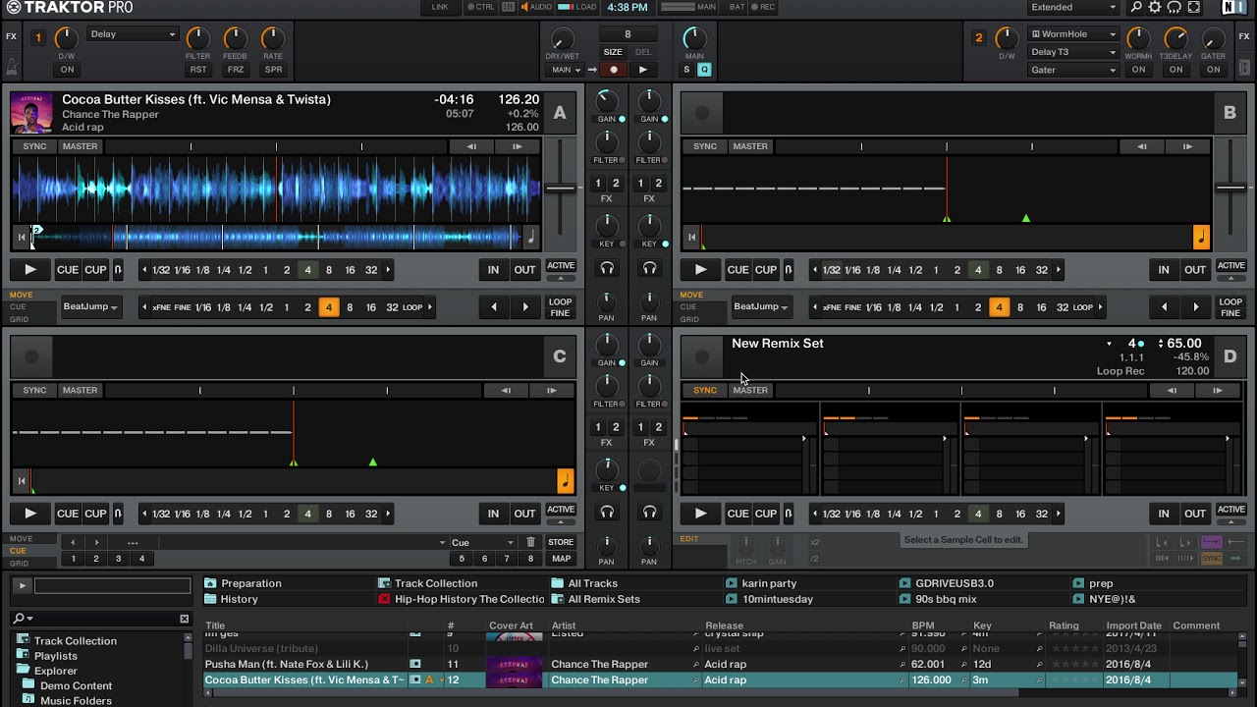
Task: Open the Preferences gear icon
Action: pyautogui.click(x=1155, y=7)
